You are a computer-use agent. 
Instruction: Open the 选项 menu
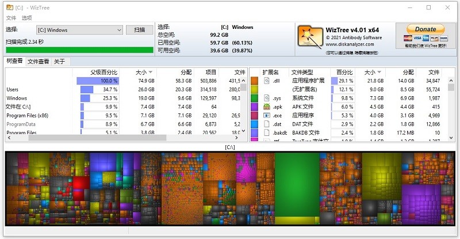tap(26, 18)
